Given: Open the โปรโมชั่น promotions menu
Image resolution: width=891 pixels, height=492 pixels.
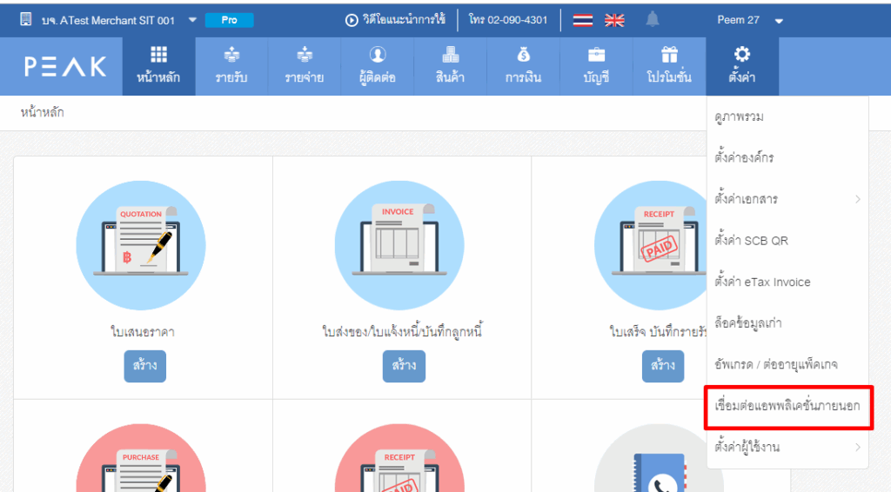Looking at the screenshot, I should point(669,66).
